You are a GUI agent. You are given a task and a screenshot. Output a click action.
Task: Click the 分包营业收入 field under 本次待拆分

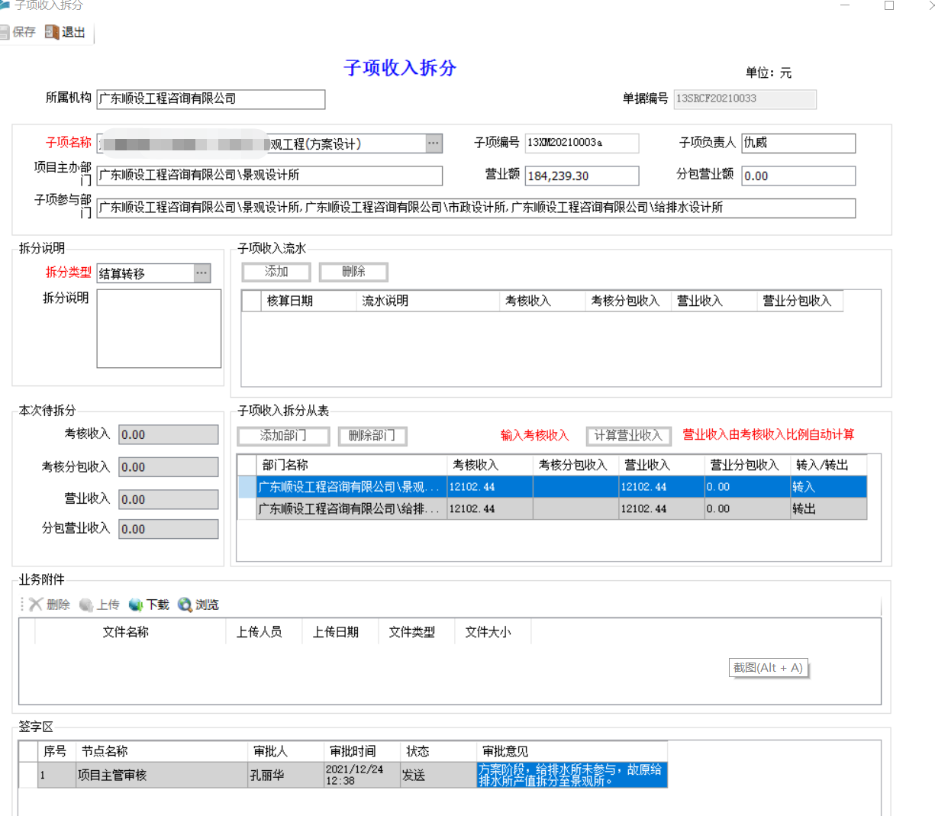coord(169,529)
